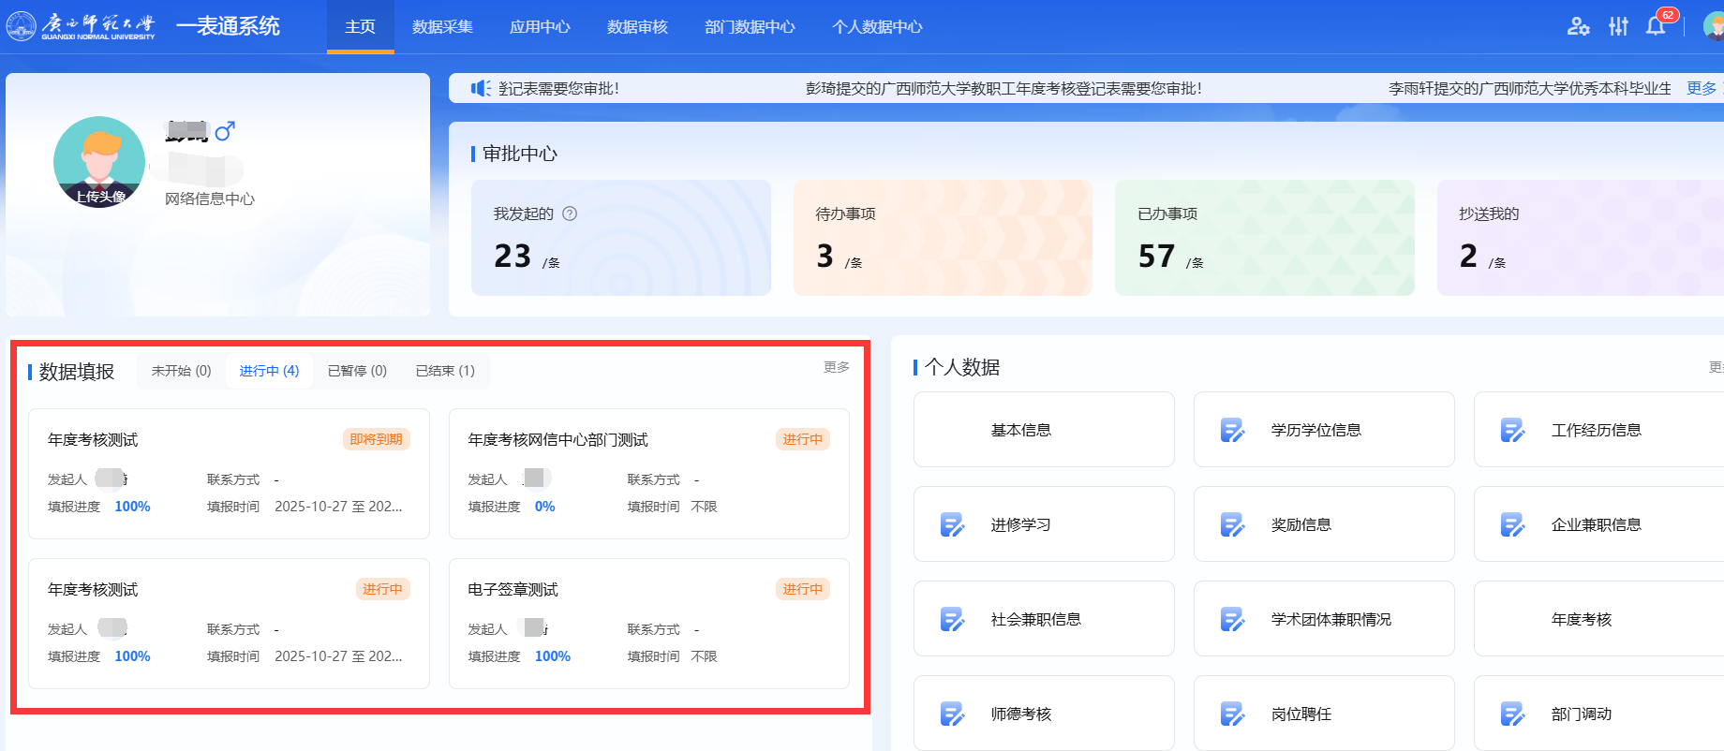Expand 更多 announcements in the notice bar

pyautogui.click(x=1701, y=88)
